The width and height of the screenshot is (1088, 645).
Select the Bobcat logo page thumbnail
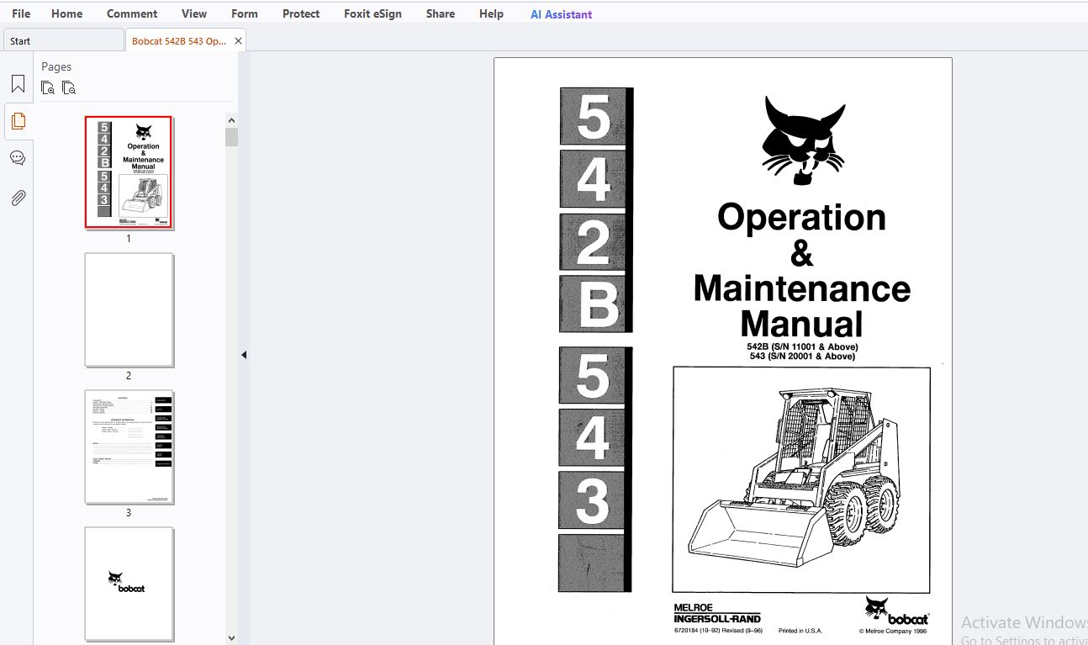click(129, 584)
